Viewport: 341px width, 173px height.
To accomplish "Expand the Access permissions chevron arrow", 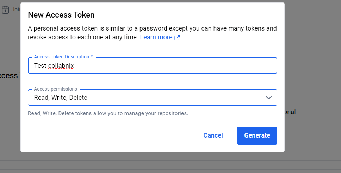I will point(269,98).
